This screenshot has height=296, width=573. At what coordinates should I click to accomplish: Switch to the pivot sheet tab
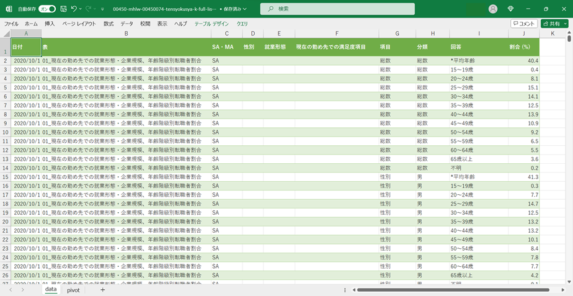pyautogui.click(x=73, y=290)
